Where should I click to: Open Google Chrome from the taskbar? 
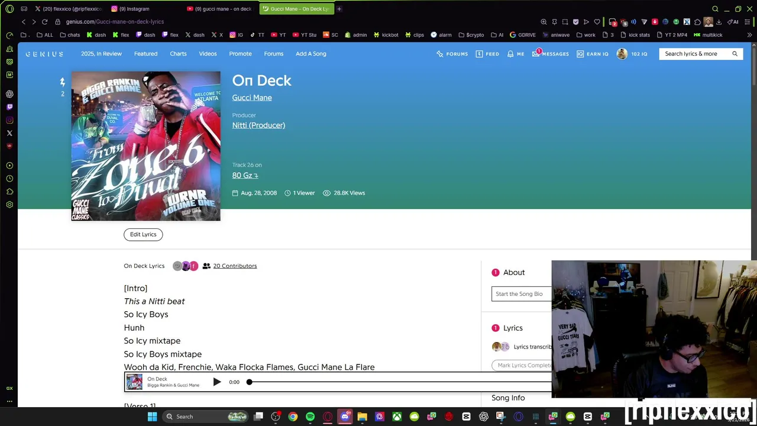pyautogui.click(x=293, y=417)
